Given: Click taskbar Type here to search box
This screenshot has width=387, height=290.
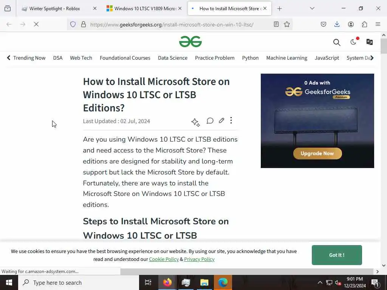Looking at the screenshot, I should click(79, 282).
